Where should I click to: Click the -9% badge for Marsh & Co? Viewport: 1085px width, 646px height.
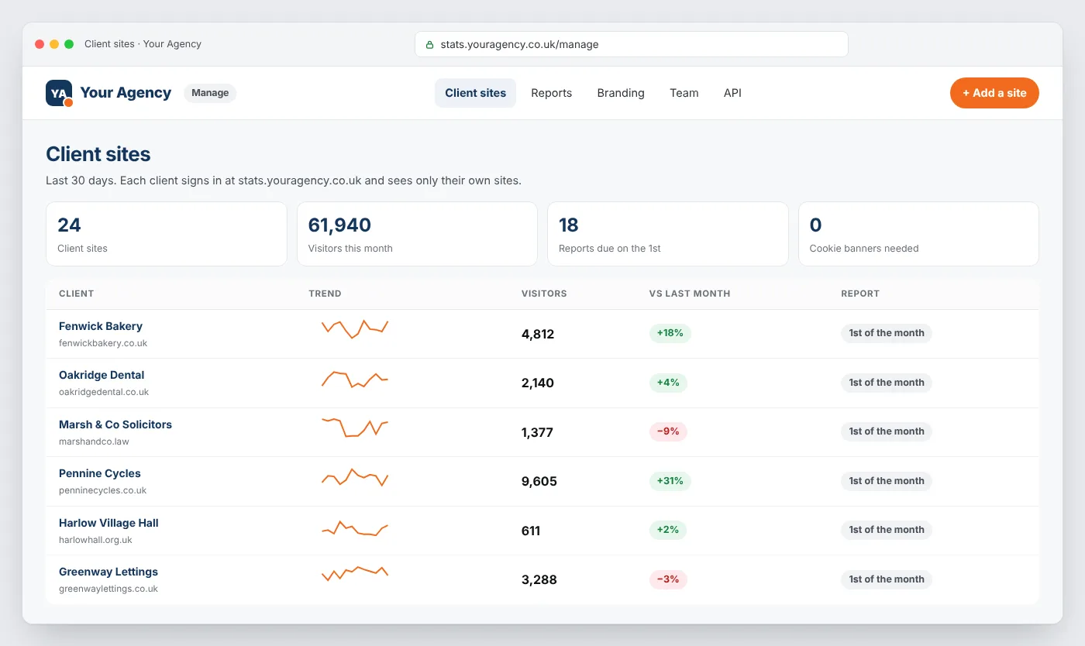point(668,431)
